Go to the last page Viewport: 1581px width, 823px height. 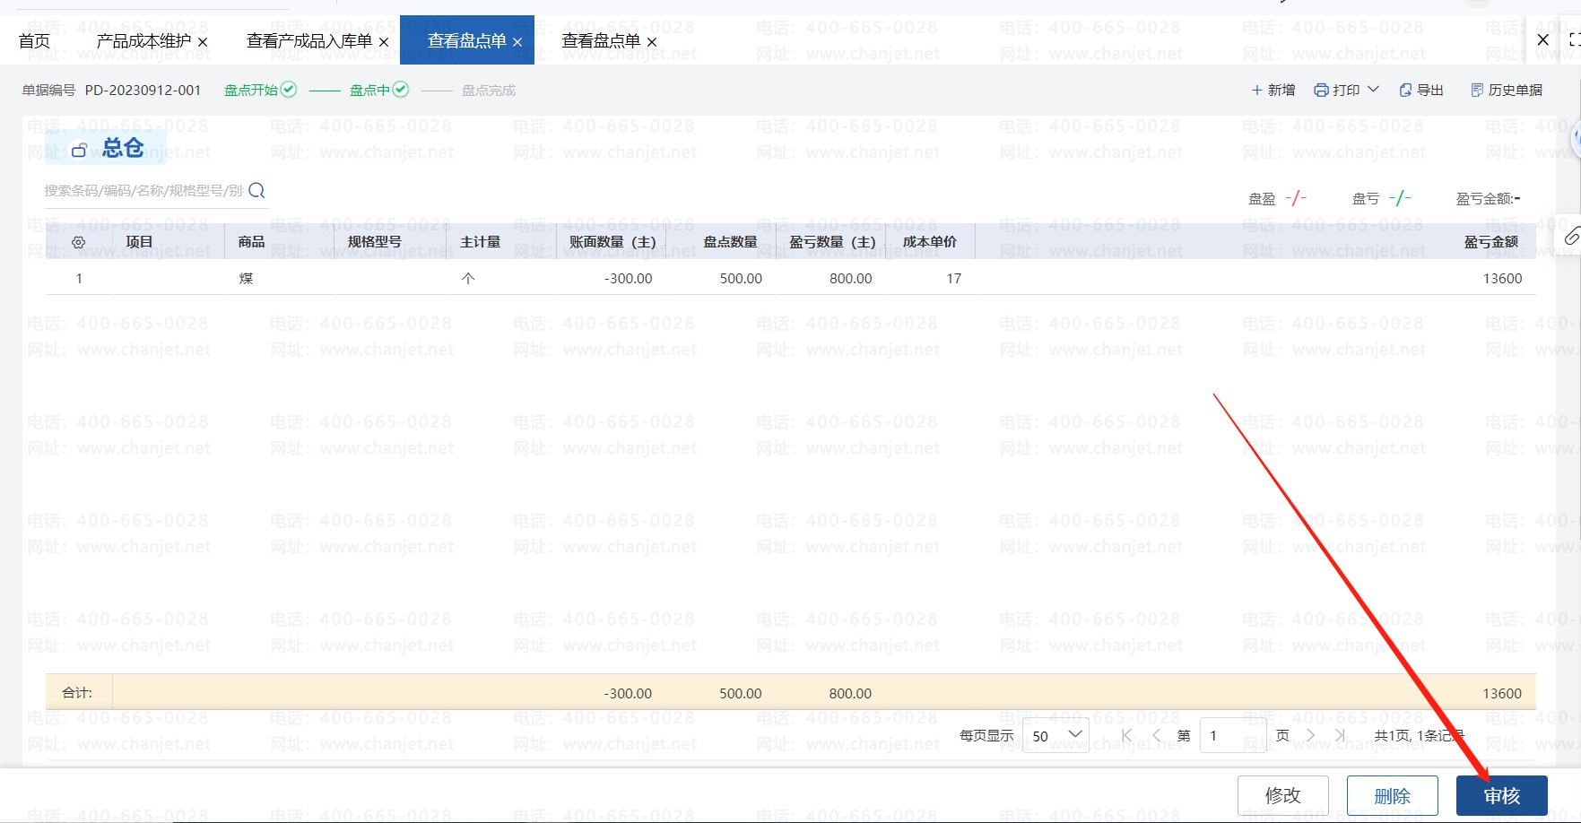pos(1341,735)
